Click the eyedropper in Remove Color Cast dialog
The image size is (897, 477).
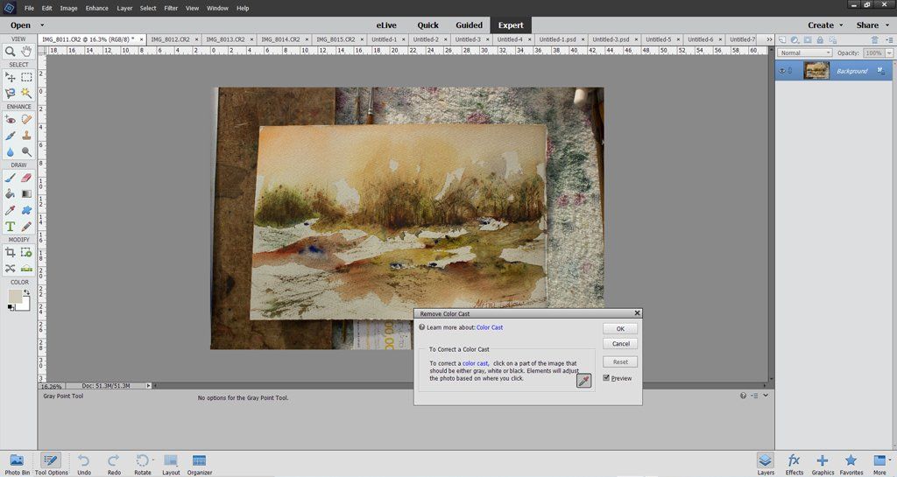[x=583, y=380]
